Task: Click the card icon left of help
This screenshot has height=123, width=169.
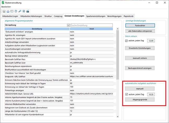Action: 12,11
